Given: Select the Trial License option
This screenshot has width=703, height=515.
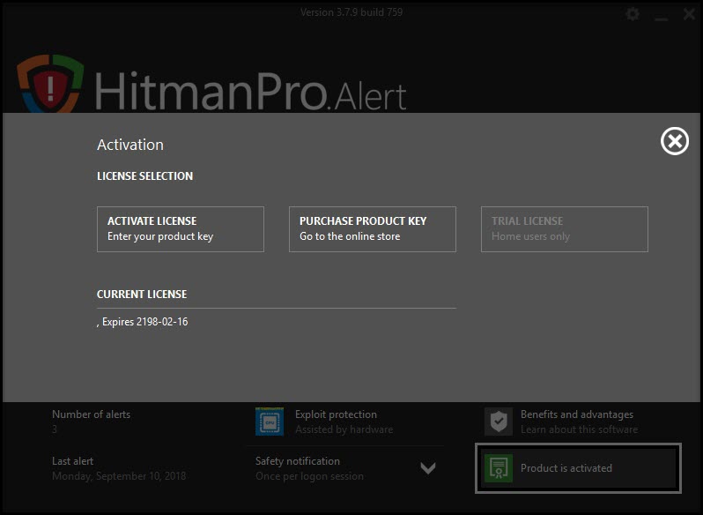Looking at the screenshot, I should pyautogui.click(x=565, y=229).
